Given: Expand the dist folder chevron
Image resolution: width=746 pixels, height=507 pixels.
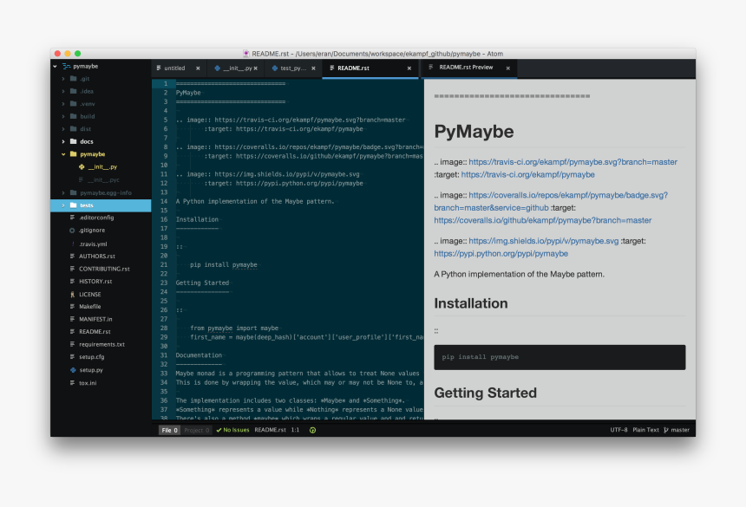Looking at the screenshot, I should tap(63, 129).
